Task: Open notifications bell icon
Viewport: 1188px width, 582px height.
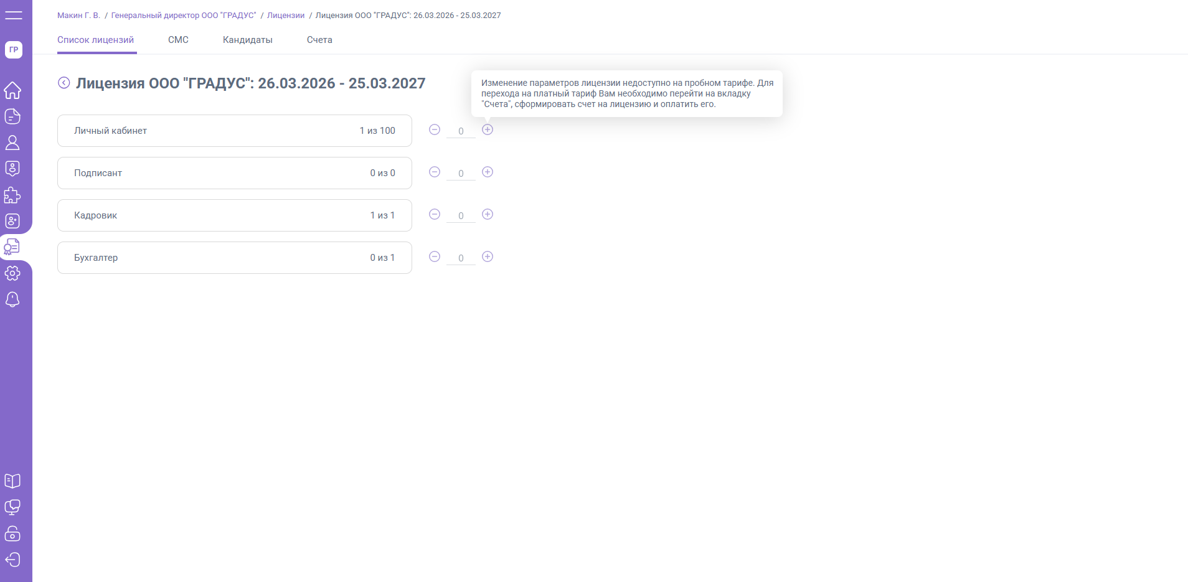Action: click(x=12, y=299)
